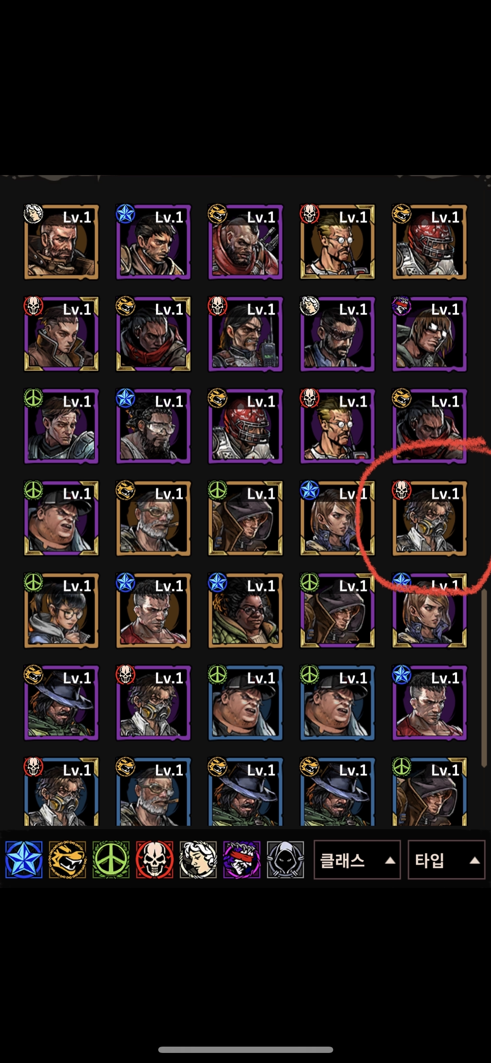Toggle the red skull faction filter
Viewport: 491px width, 1063px height.
coord(155,860)
